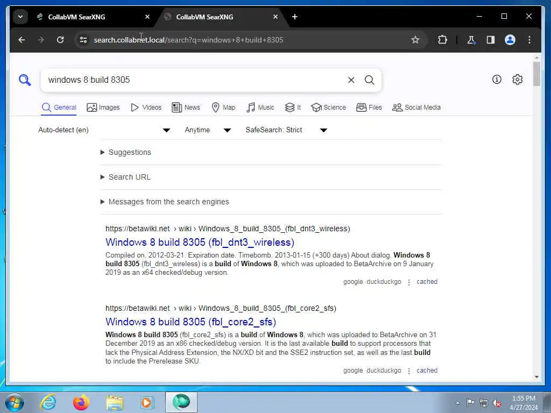Click betawiki.net URL of fbl_dnt3_wireless result
Image resolution: width=551 pixels, height=413 pixels.
click(228, 229)
